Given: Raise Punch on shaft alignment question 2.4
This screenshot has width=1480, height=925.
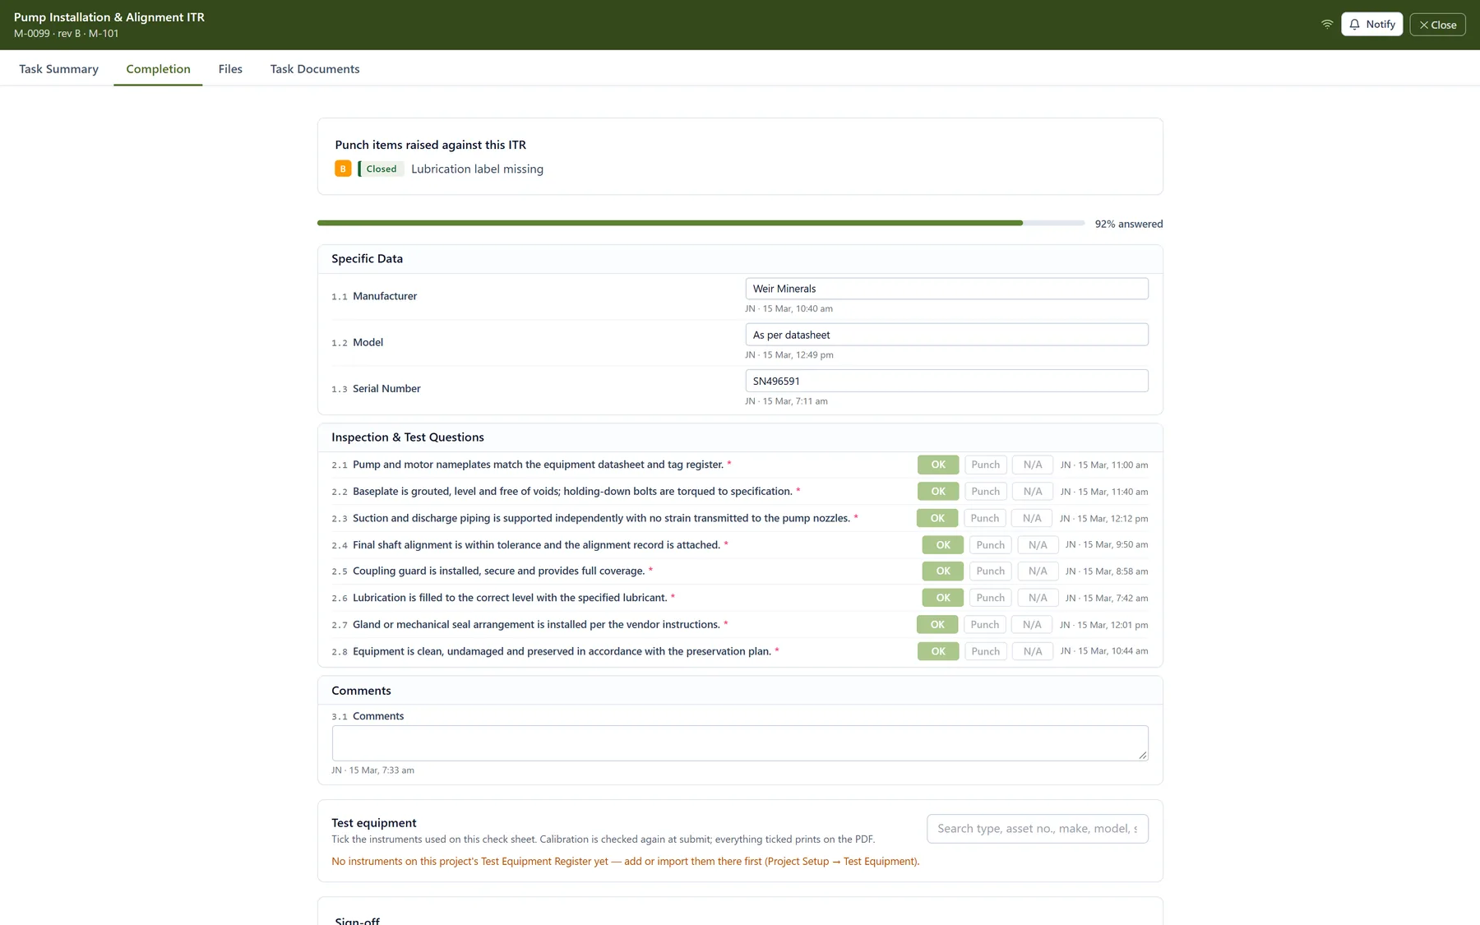Looking at the screenshot, I should click(990, 545).
